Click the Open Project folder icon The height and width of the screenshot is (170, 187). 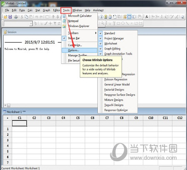pyautogui.click(x=5, y=17)
